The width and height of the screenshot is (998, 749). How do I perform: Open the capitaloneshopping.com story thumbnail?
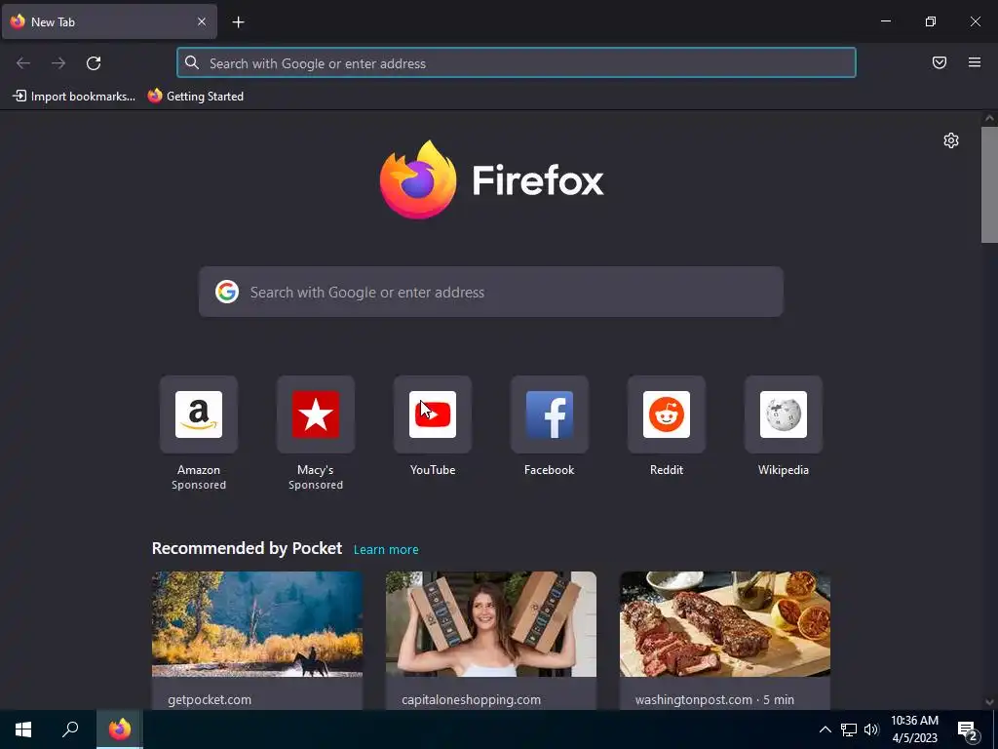(491, 624)
